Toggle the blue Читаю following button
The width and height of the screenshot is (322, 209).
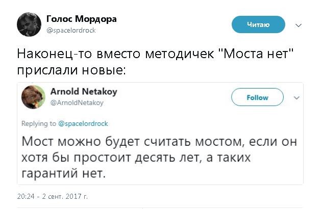(x=258, y=24)
